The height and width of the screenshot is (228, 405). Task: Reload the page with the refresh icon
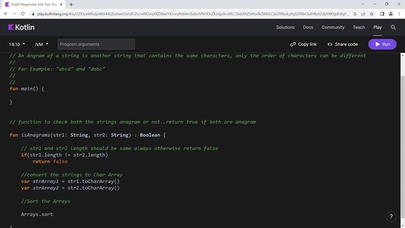pyautogui.click(x=23, y=14)
